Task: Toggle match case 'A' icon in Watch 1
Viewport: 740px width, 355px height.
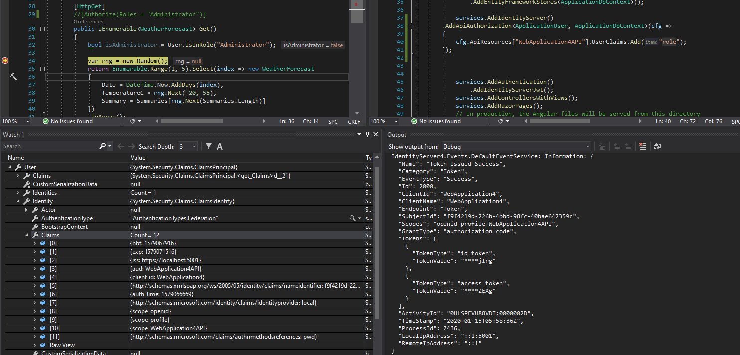Action: point(219,146)
